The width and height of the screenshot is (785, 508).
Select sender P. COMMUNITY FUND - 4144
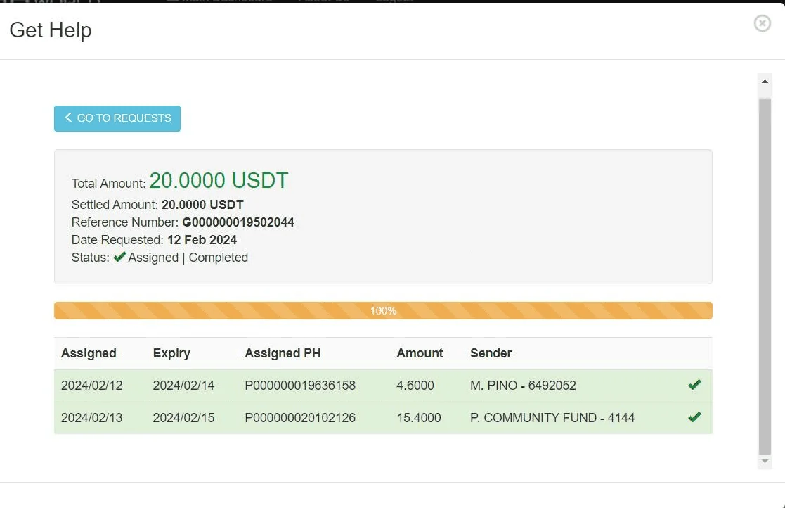(552, 418)
